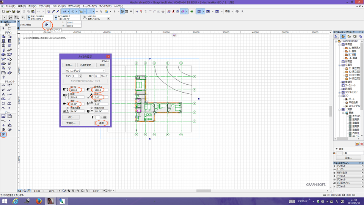Click the Save (floppy disk) icon

14,11
